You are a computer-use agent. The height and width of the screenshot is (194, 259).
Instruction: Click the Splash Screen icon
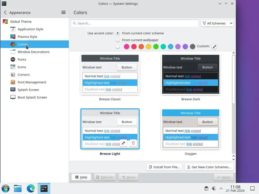tap(13, 90)
